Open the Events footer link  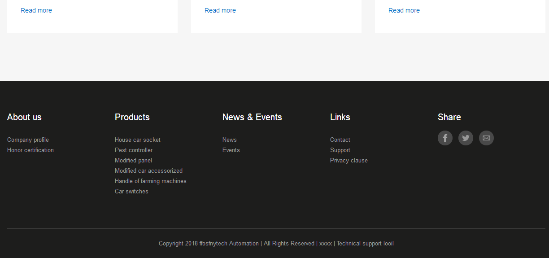tap(231, 150)
